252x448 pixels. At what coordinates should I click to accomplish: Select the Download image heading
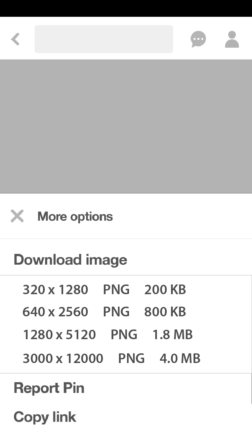pyautogui.click(x=70, y=260)
